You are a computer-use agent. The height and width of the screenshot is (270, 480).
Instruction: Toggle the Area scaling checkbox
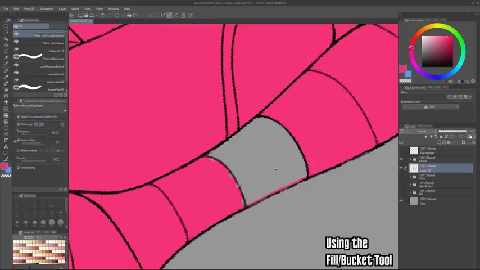point(19,140)
